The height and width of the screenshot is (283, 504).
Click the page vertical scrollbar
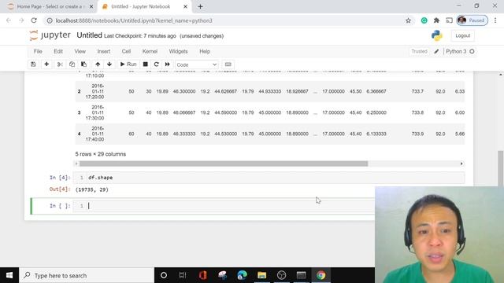501,168
